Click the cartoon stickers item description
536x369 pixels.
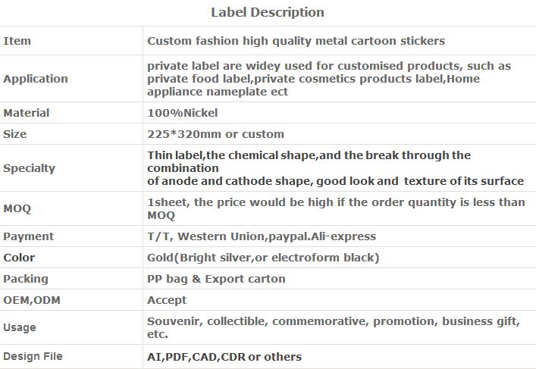click(296, 41)
